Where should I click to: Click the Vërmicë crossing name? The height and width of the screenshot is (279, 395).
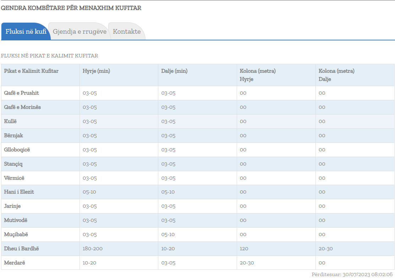coord(15,178)
